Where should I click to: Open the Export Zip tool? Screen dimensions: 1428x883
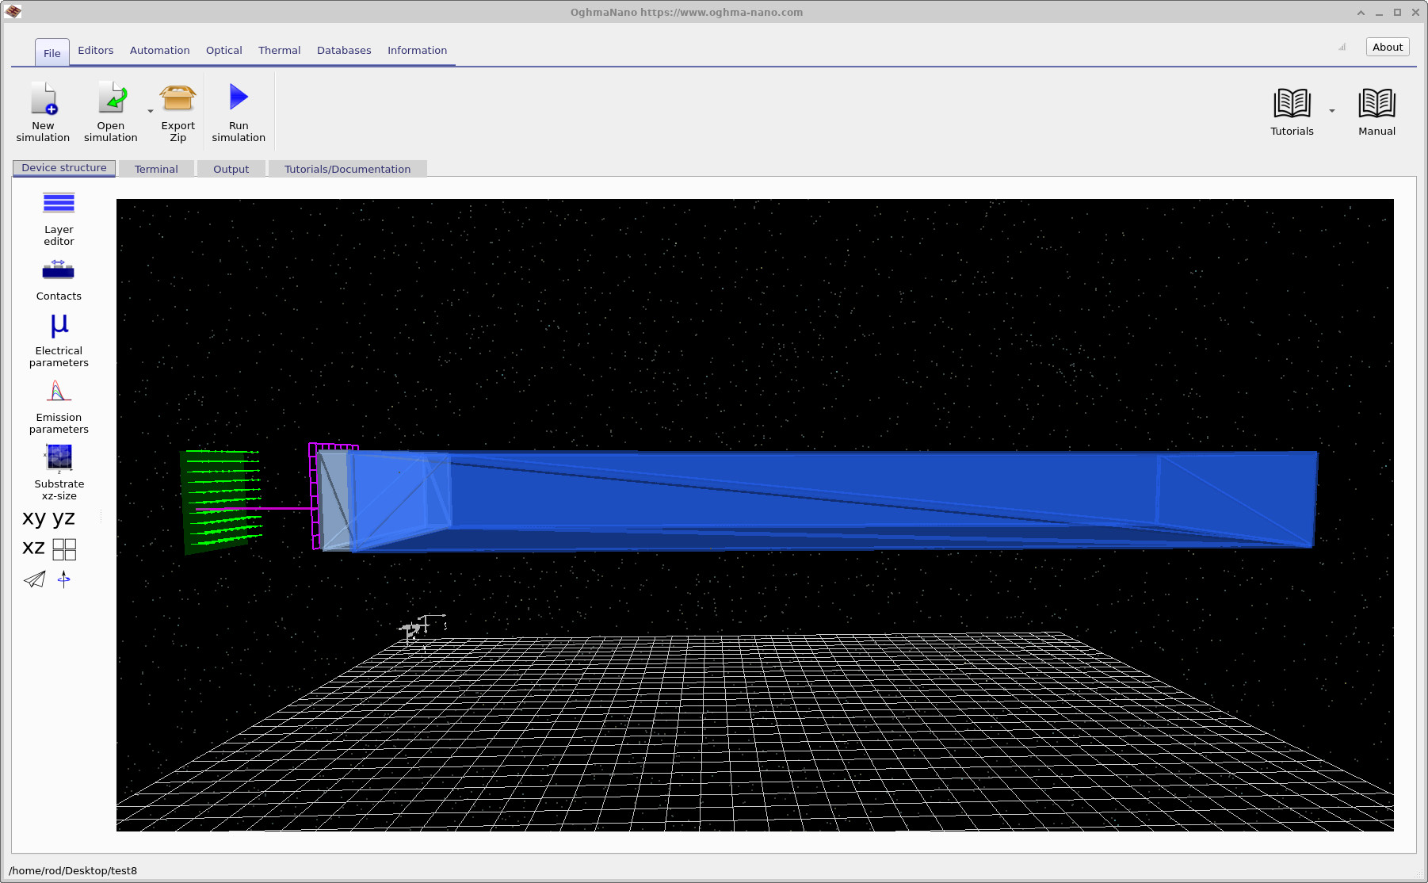pyautogui.click(x=177, y=110)
